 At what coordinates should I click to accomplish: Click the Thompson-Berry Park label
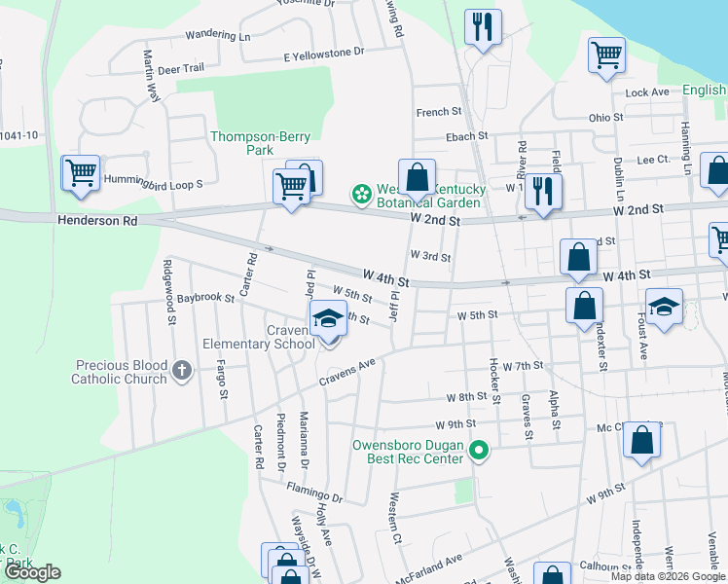tap(261, 143)
